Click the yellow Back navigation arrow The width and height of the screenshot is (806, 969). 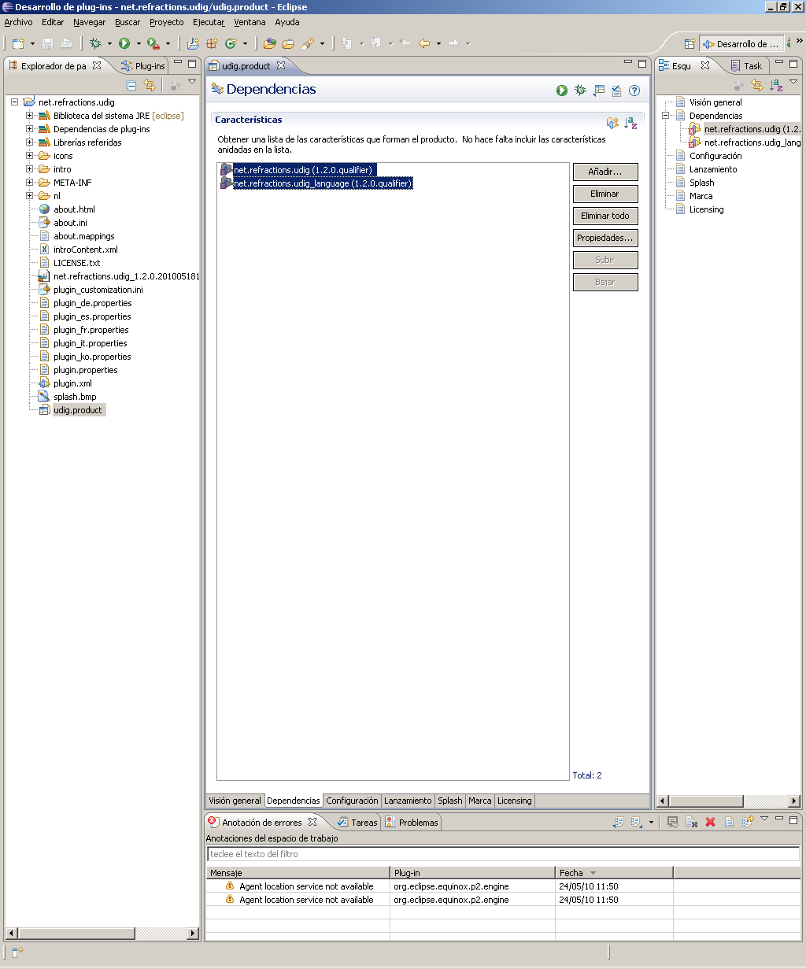click(424, 43)
